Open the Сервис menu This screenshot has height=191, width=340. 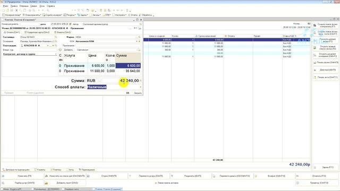pos(33,6)
